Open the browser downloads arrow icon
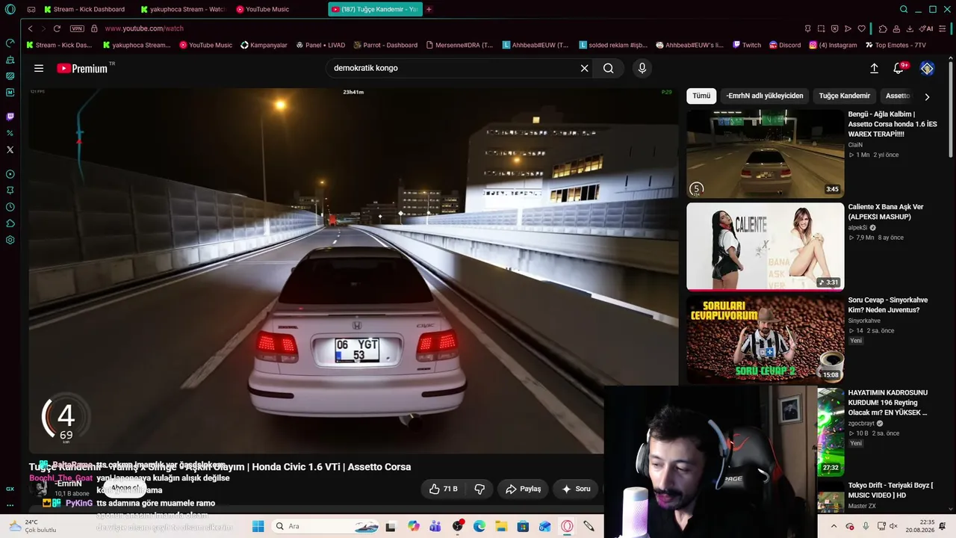956x538 pixels. point(909,28)
